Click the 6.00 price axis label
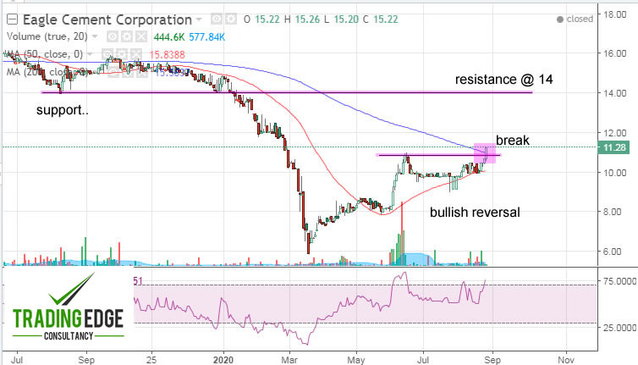The width and height of the screenshot is (638, 365). (612, 252)
